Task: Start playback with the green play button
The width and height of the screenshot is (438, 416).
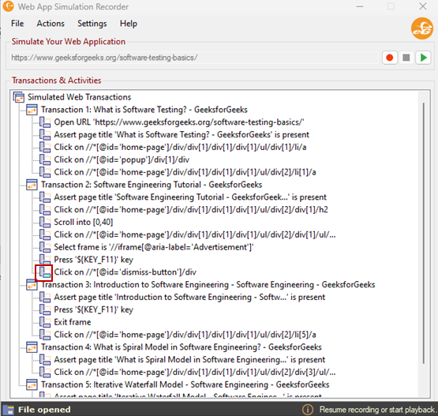Action: click(423, 58)
